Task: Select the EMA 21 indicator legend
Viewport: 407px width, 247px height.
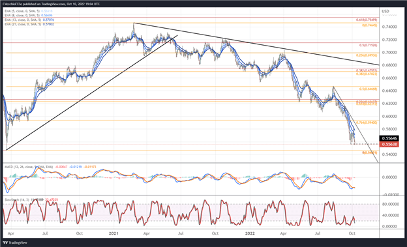Action: click(x=29, y=24)
